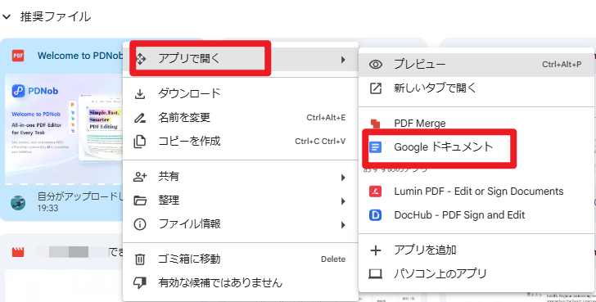
Task: Collapse the 推奨ファイル section chevron
Action: pyautogui.click(x=6, y=16)
